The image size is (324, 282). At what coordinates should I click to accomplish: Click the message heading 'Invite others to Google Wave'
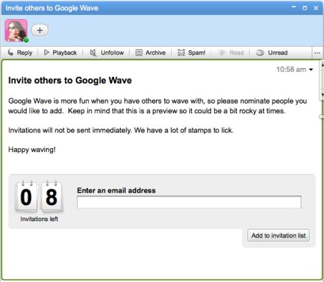[x=70, y=80]
